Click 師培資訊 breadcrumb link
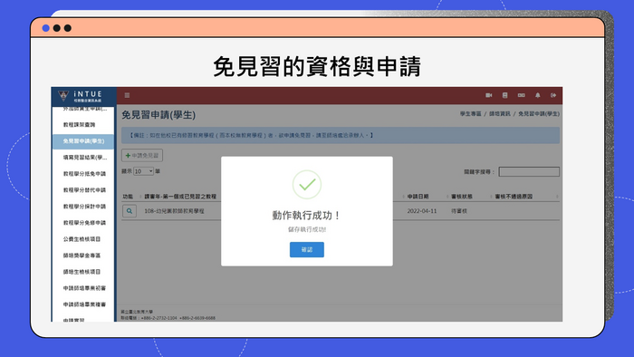Viewport: 634px width, 357px height. click(500, 114)
